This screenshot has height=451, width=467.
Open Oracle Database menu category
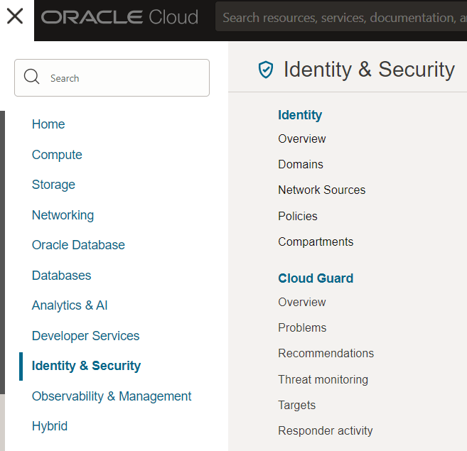point(78,245)
